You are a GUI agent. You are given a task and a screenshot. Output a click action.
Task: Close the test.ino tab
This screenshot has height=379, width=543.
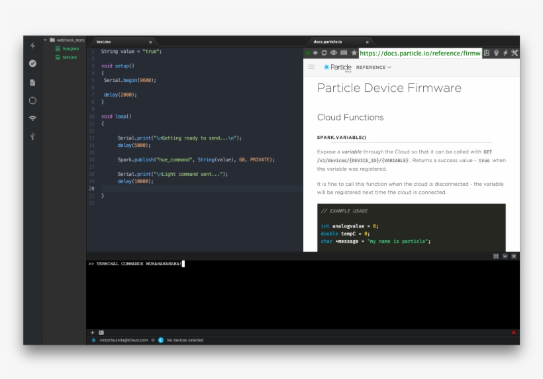150,42
